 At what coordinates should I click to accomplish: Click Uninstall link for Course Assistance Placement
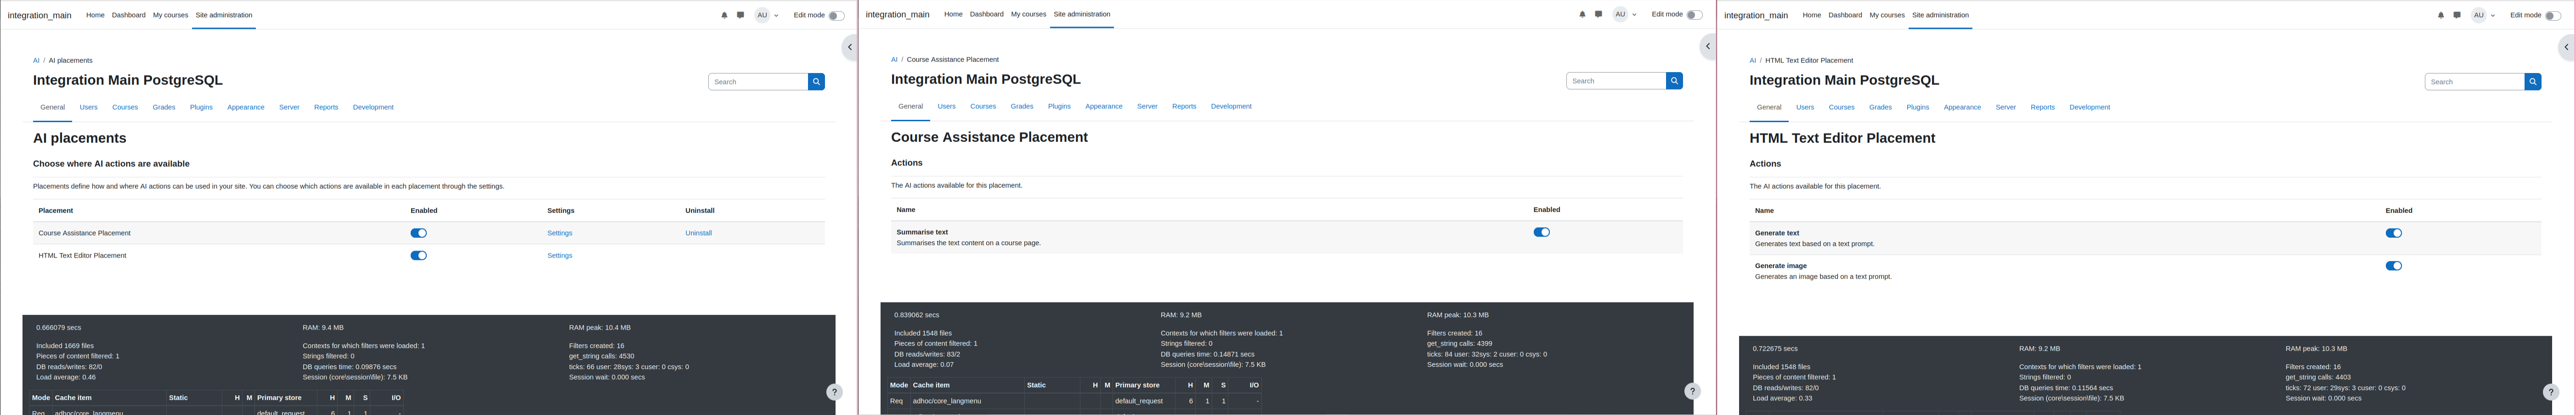698,233
